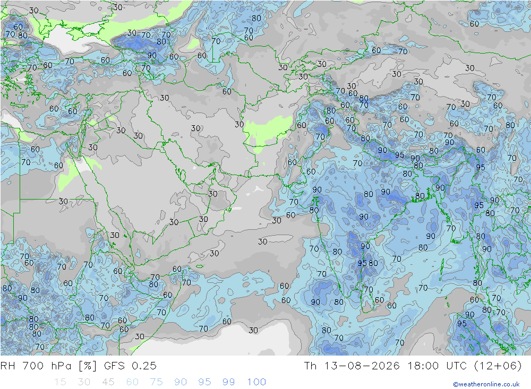531x389 pixels.
Task: Select legend value 75
Action: pyautogui.click(x=156, y=382)
